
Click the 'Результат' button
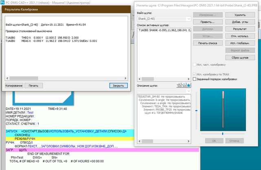click(240, 29)
